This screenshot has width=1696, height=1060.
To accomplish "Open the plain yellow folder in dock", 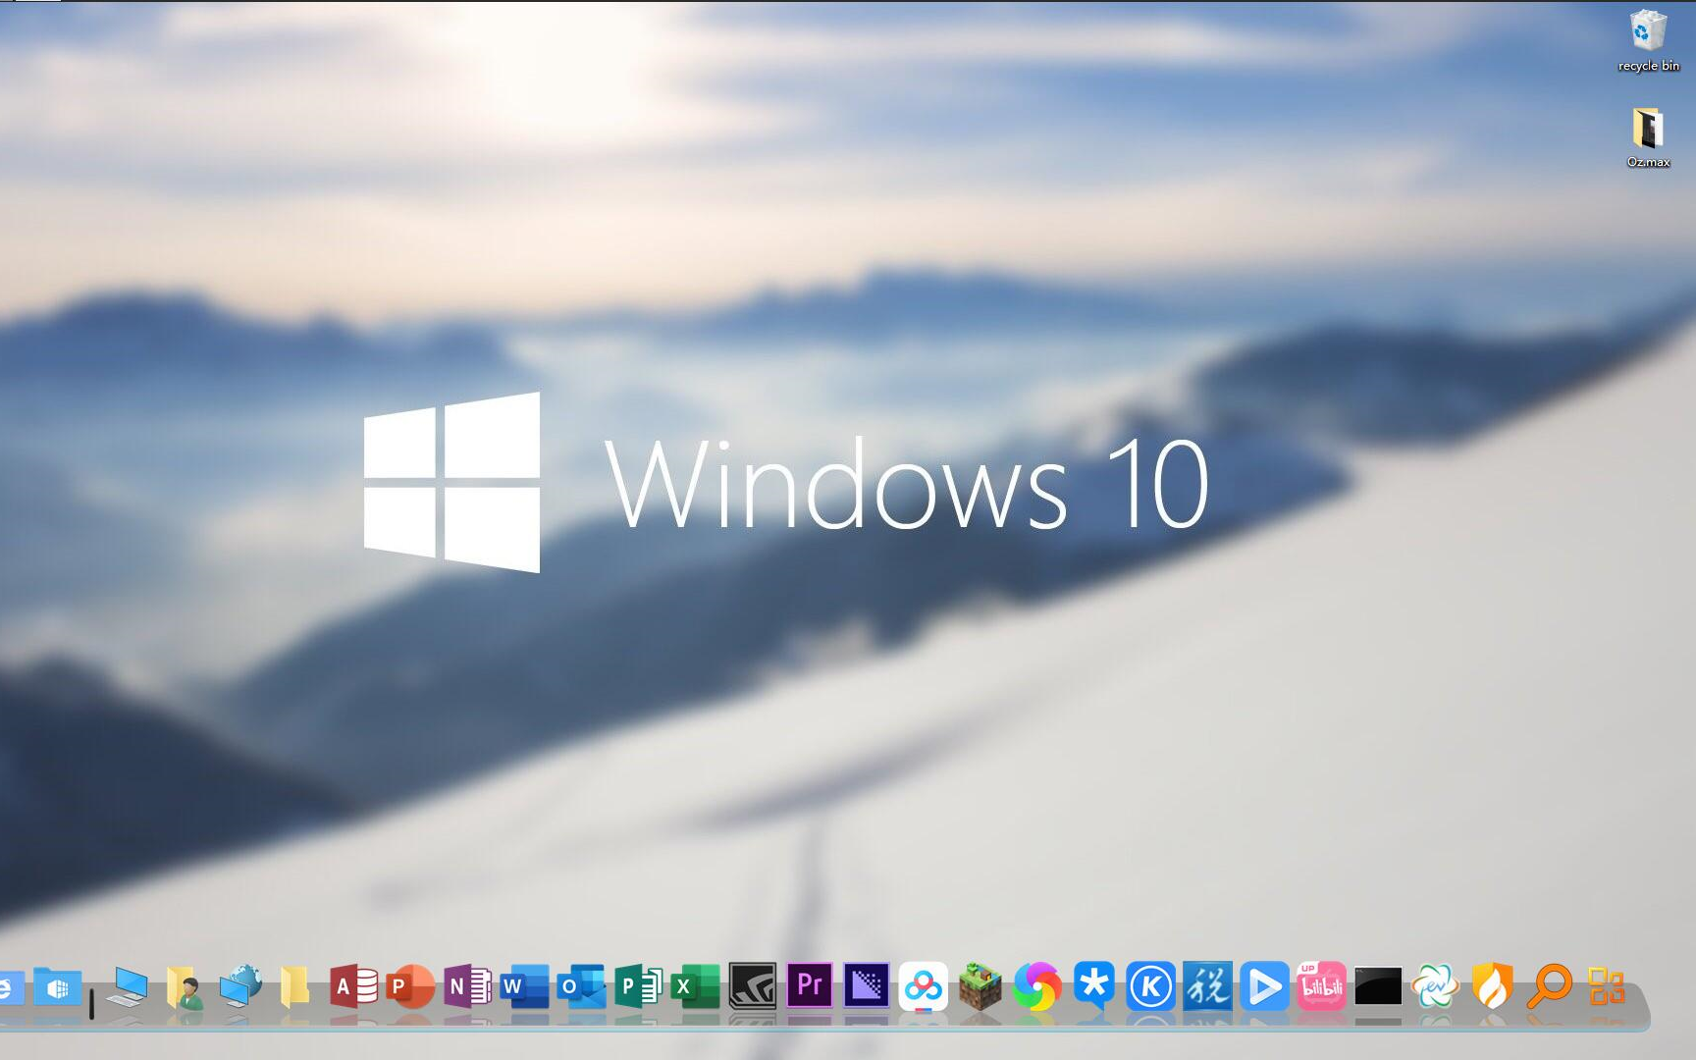I will click(x=294, y=987).
